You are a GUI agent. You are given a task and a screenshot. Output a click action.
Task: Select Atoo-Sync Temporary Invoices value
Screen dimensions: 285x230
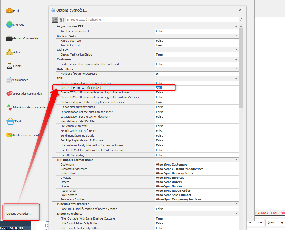[197, 199]
